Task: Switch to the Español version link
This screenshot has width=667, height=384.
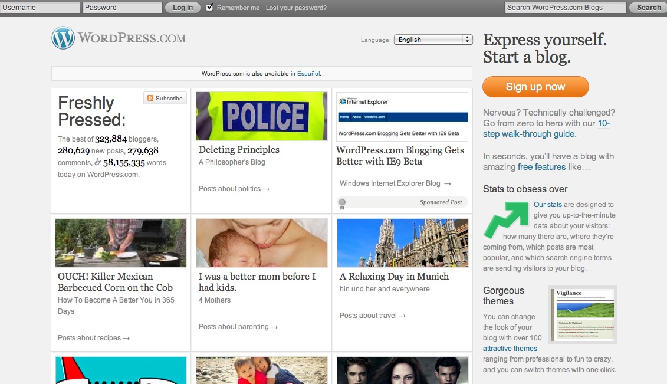Action: click(x=308, y=74)
